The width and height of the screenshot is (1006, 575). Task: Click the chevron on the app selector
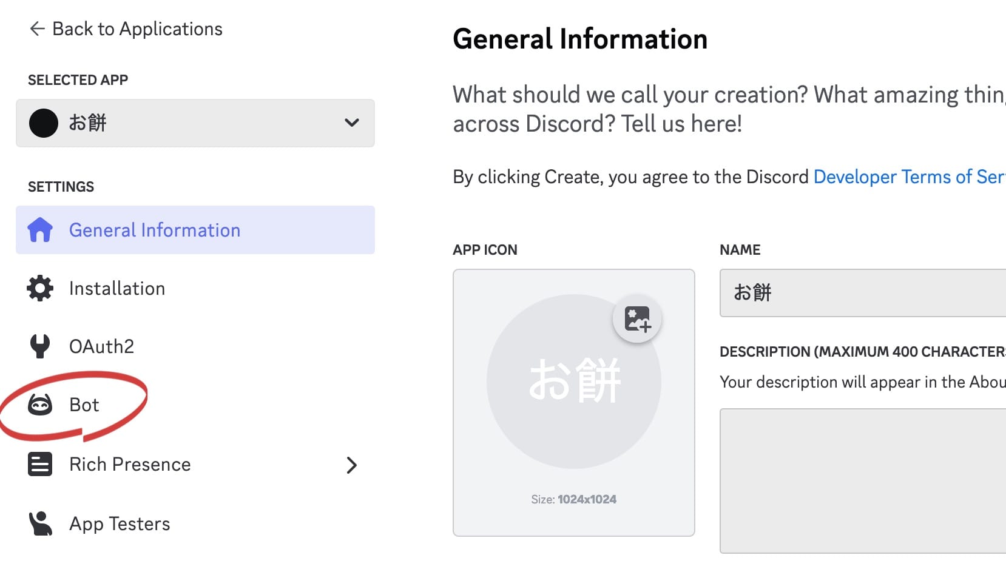tap(352, 123)
